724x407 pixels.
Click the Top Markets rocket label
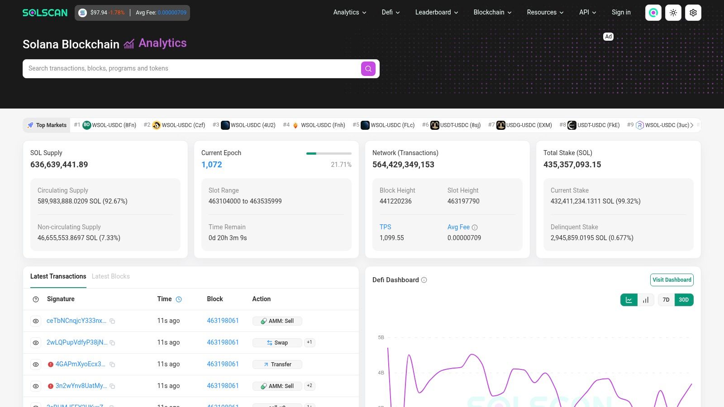tap(47, 125)
